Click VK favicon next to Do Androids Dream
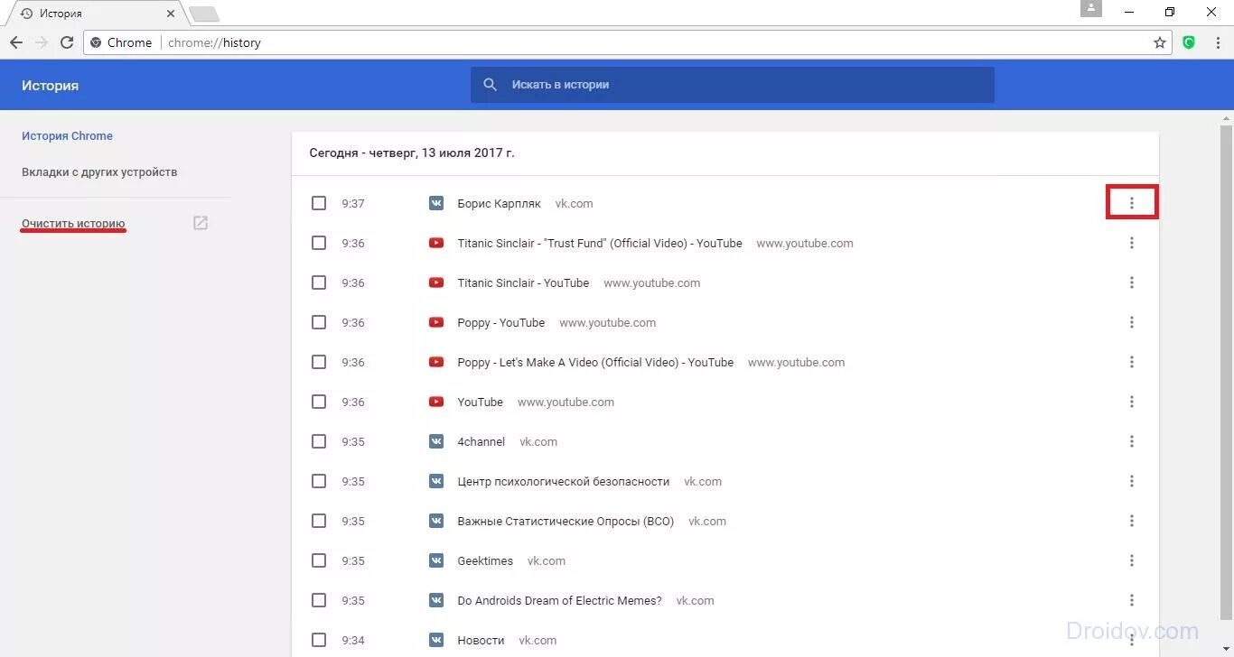 point(436,600)
